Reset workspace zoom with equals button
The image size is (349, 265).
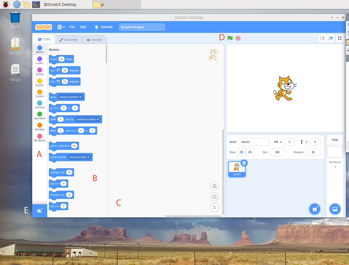point(214,207)
